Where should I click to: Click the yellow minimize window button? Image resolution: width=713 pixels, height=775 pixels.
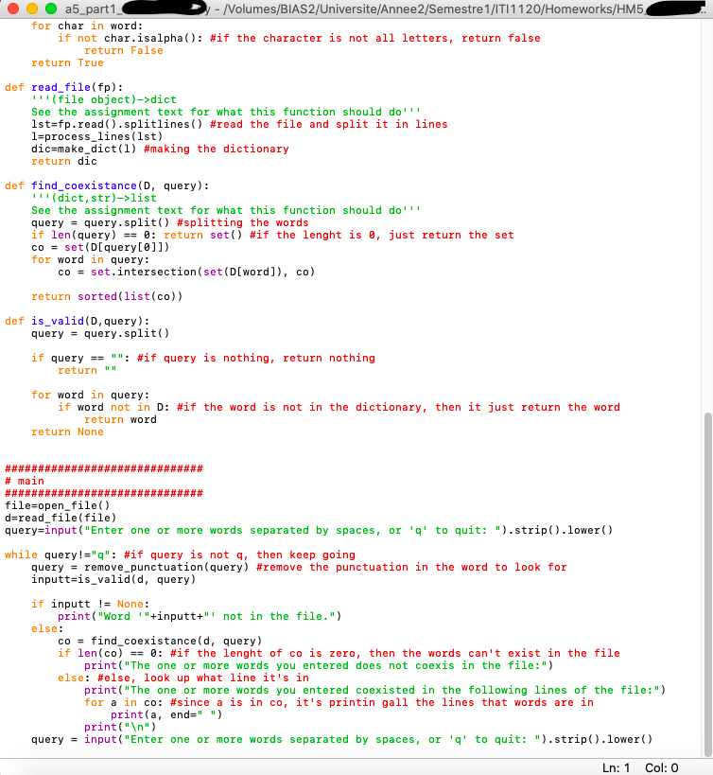click(x=32, y=8)
